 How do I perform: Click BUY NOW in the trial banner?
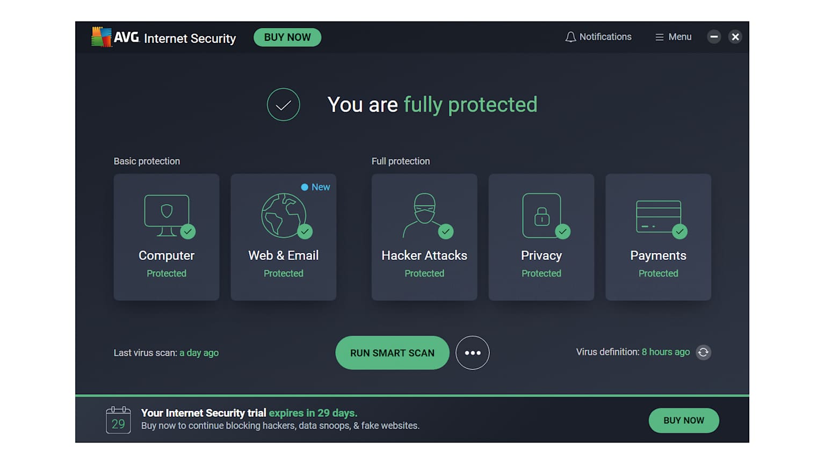(x=683, y=421)
